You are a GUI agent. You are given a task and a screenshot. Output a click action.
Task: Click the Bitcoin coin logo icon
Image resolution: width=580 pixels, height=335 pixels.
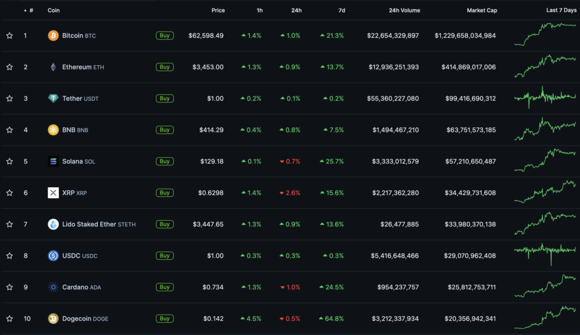53,36
